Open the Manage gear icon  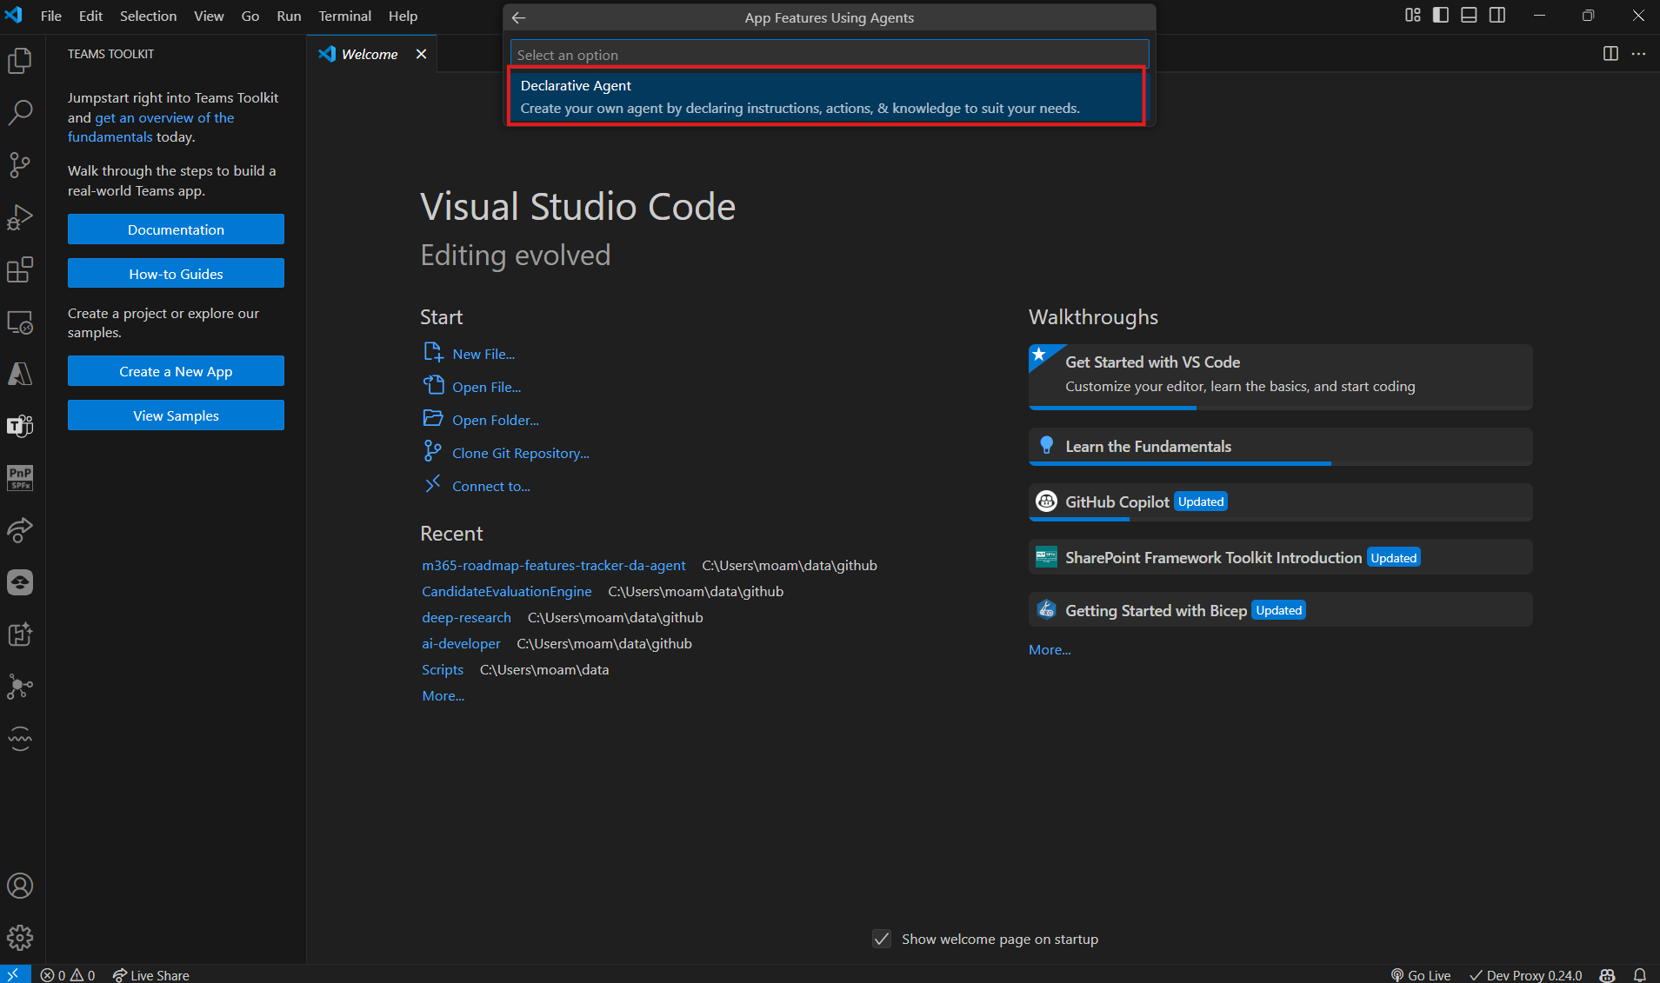20,938
